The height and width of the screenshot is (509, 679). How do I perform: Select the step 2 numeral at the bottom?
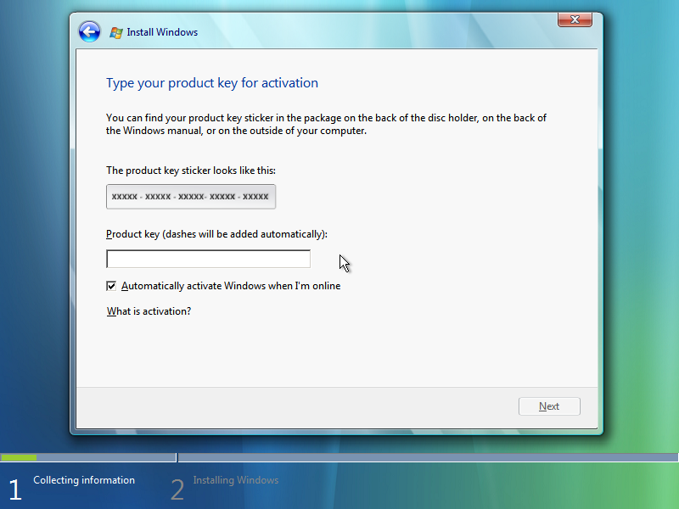pyautogui.click(x=177, y=489)
